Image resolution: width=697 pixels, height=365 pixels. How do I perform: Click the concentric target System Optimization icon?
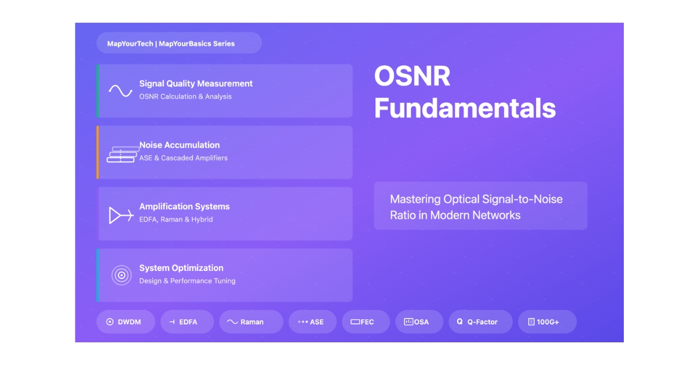coord(121,275)
